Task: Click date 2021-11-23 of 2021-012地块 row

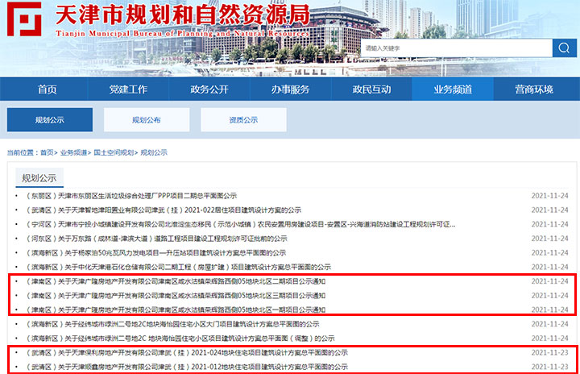Action: [549, 367]
